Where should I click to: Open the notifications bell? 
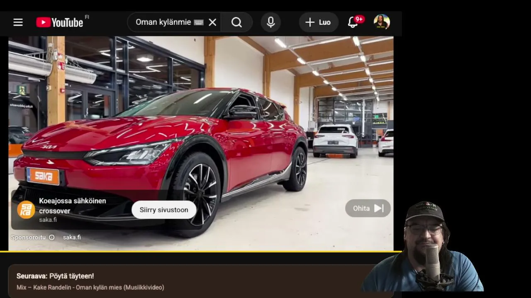[x=353, y=22]
